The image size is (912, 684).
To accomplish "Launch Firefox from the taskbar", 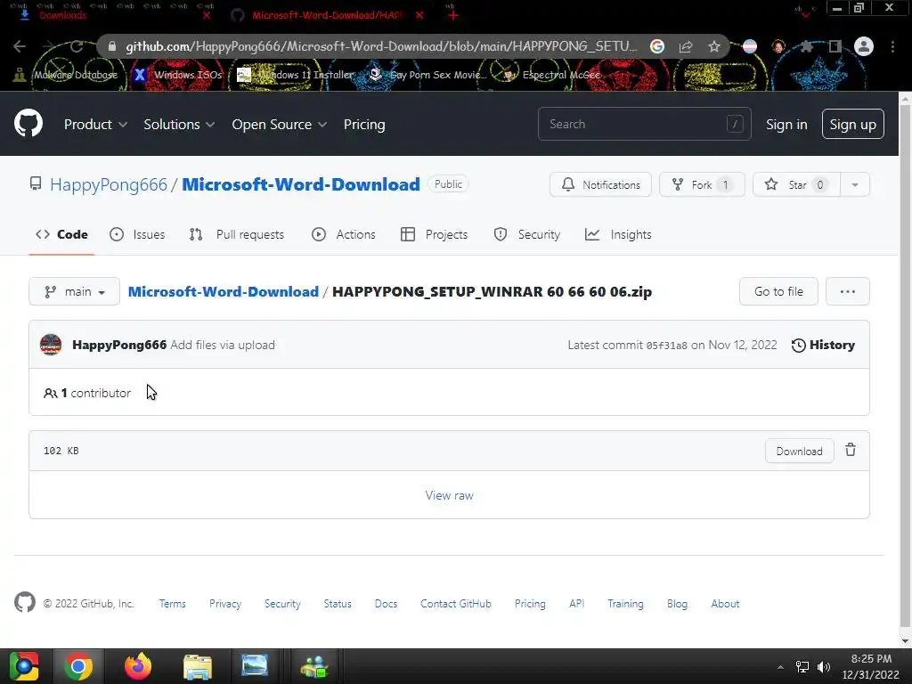I will tap(138, 666).
